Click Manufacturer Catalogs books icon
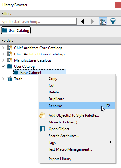The width and height of the screenshot is (121, 168). pyautogui.click(x=10, y=60)
